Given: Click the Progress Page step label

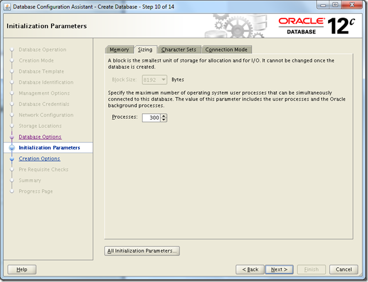Looking at the screenshot, I should click(36, 191).
